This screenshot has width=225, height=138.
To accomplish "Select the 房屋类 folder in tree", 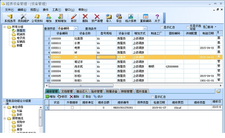I will coord(21,31).
